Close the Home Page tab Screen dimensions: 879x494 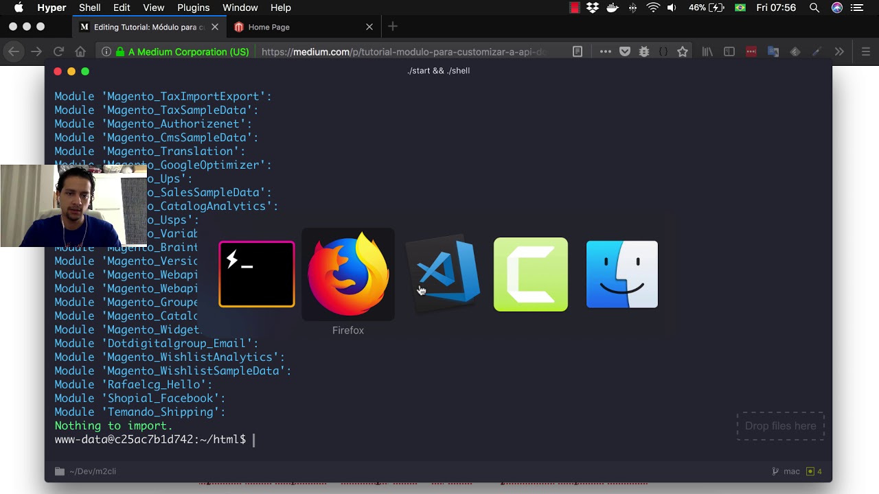[x=369, y=27]
